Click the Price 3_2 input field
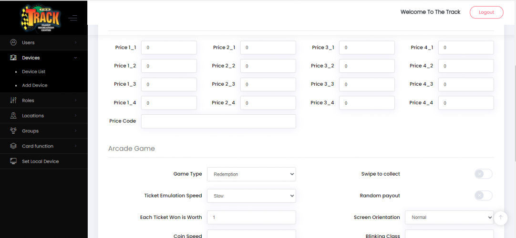The image size is (516, 238). coord(367,66)
